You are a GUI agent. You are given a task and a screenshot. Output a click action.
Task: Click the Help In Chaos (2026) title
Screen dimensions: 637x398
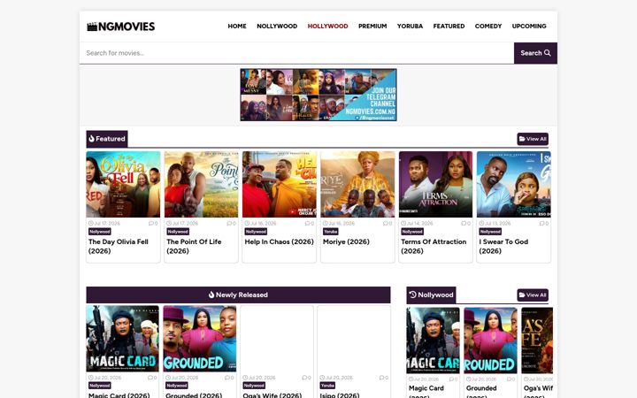(x=279, y=241)
